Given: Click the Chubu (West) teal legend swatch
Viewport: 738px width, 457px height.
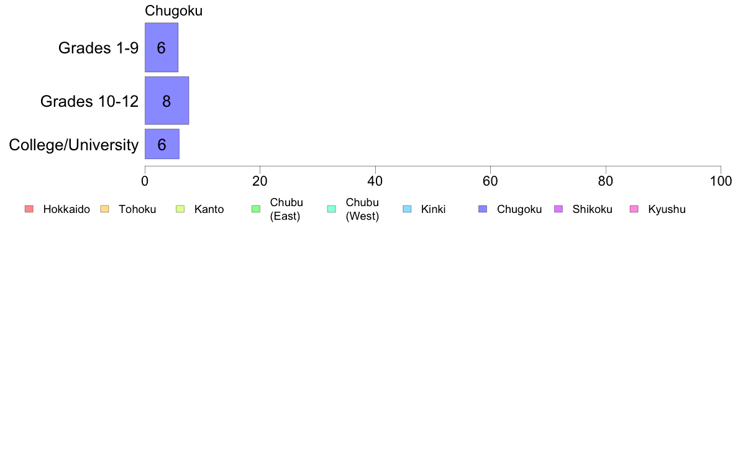Looking at the screenshot, I should (x=331, y=209).
